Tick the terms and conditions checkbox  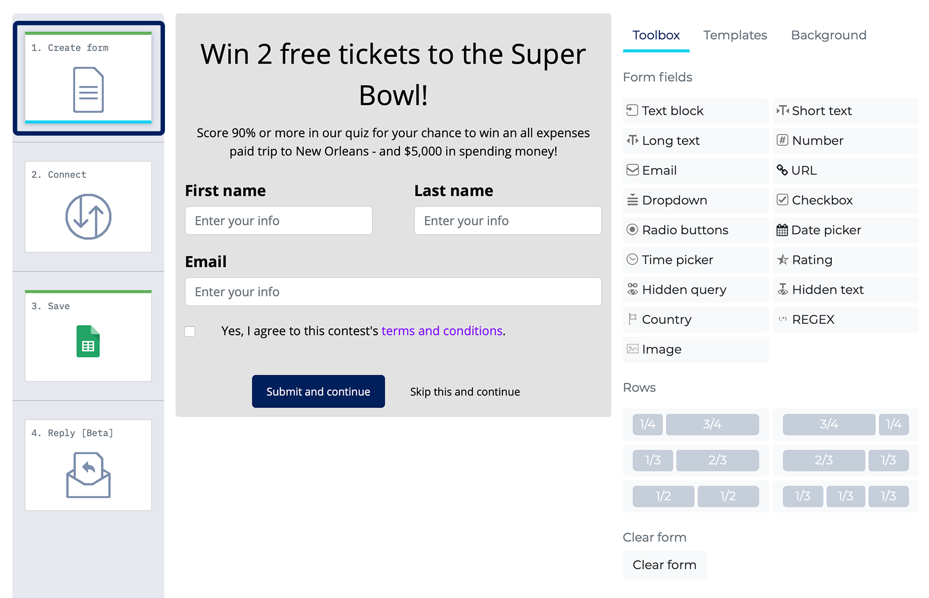click(190, 332)
